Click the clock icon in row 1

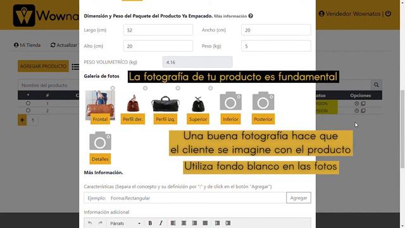point(357,103)
